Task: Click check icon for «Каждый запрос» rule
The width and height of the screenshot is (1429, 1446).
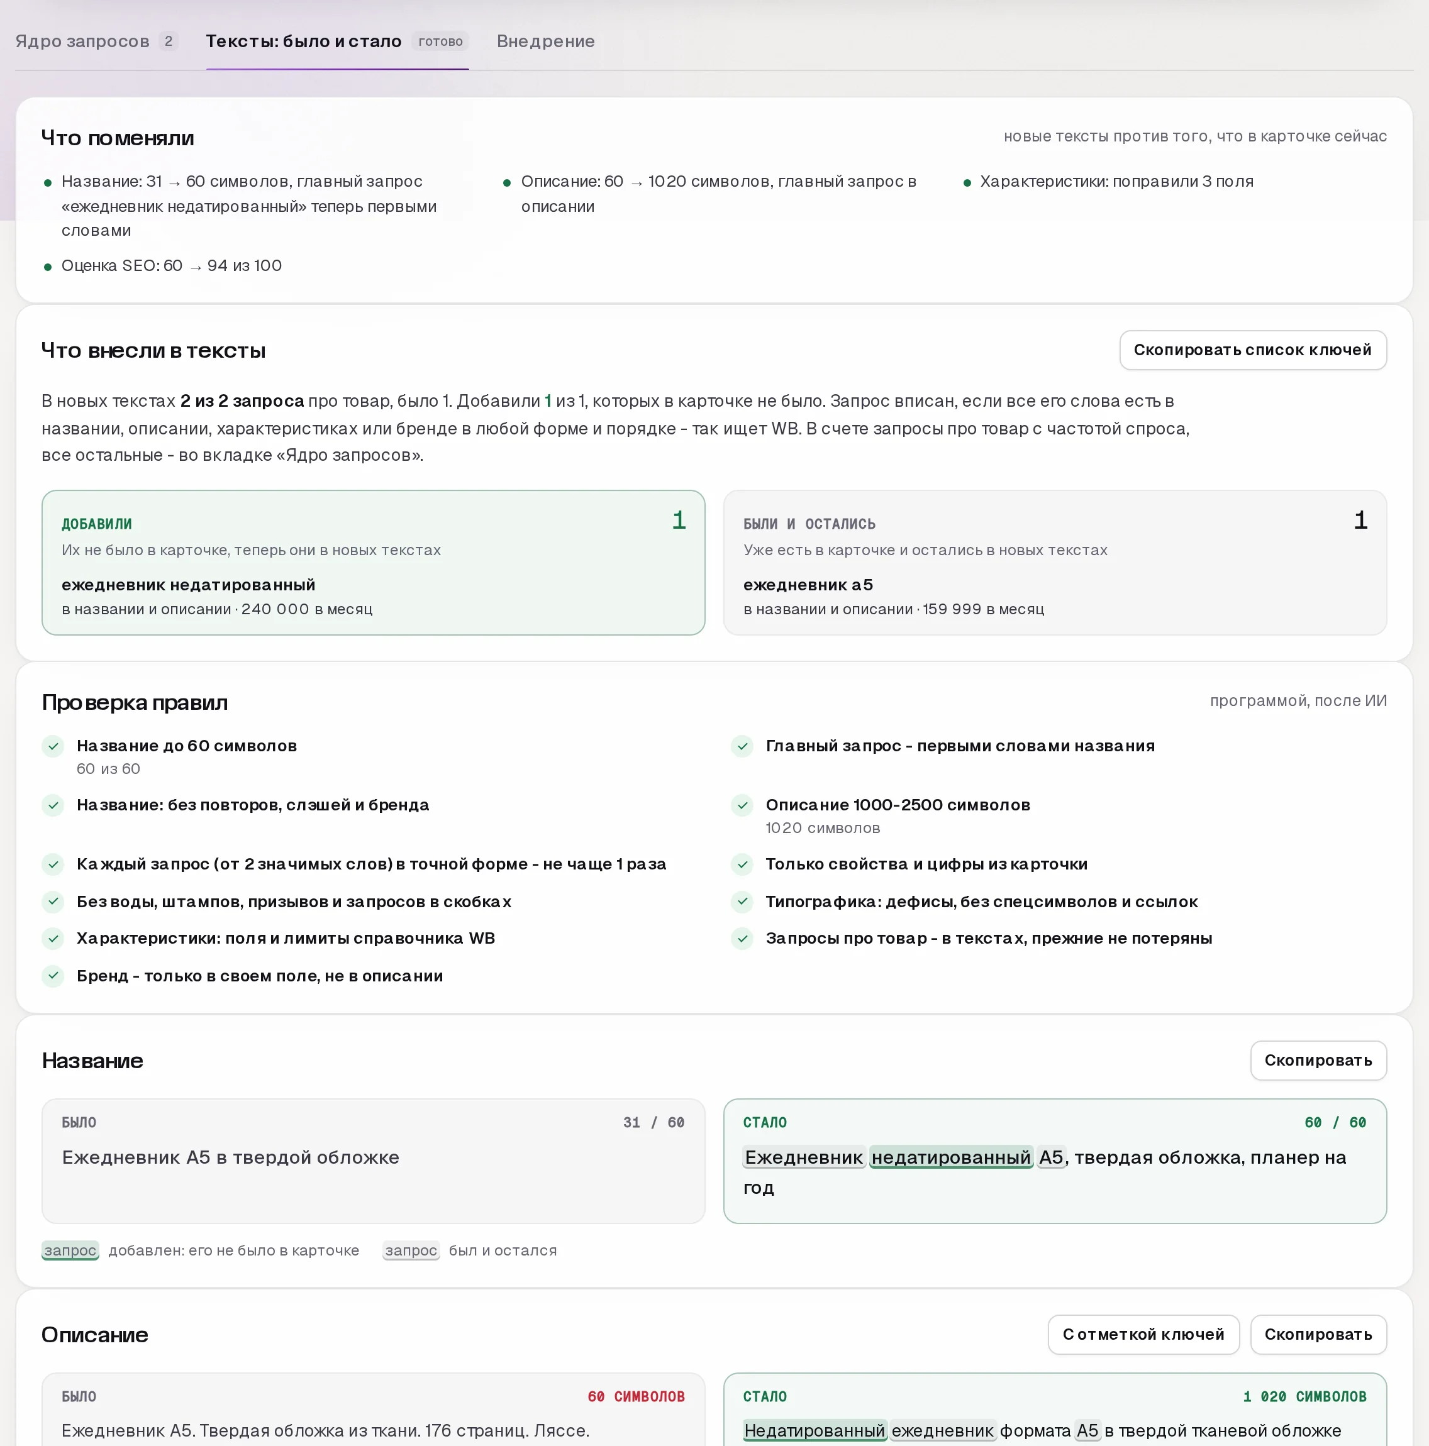Action: pos(53,864)
